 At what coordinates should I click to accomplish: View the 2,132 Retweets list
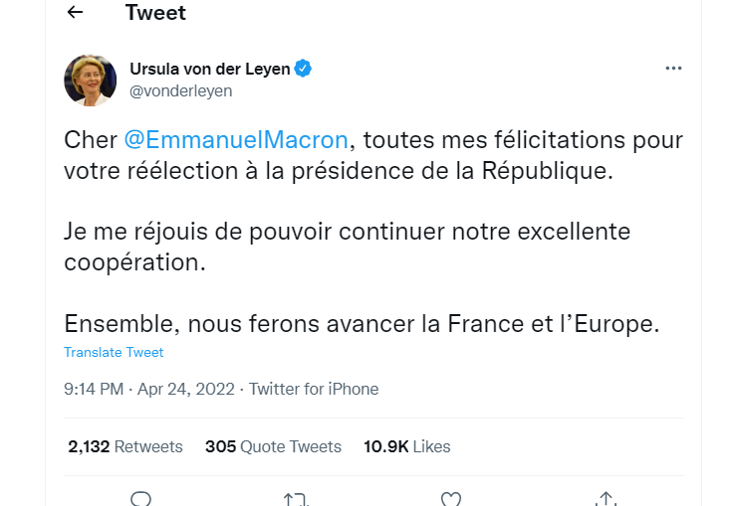125,446
